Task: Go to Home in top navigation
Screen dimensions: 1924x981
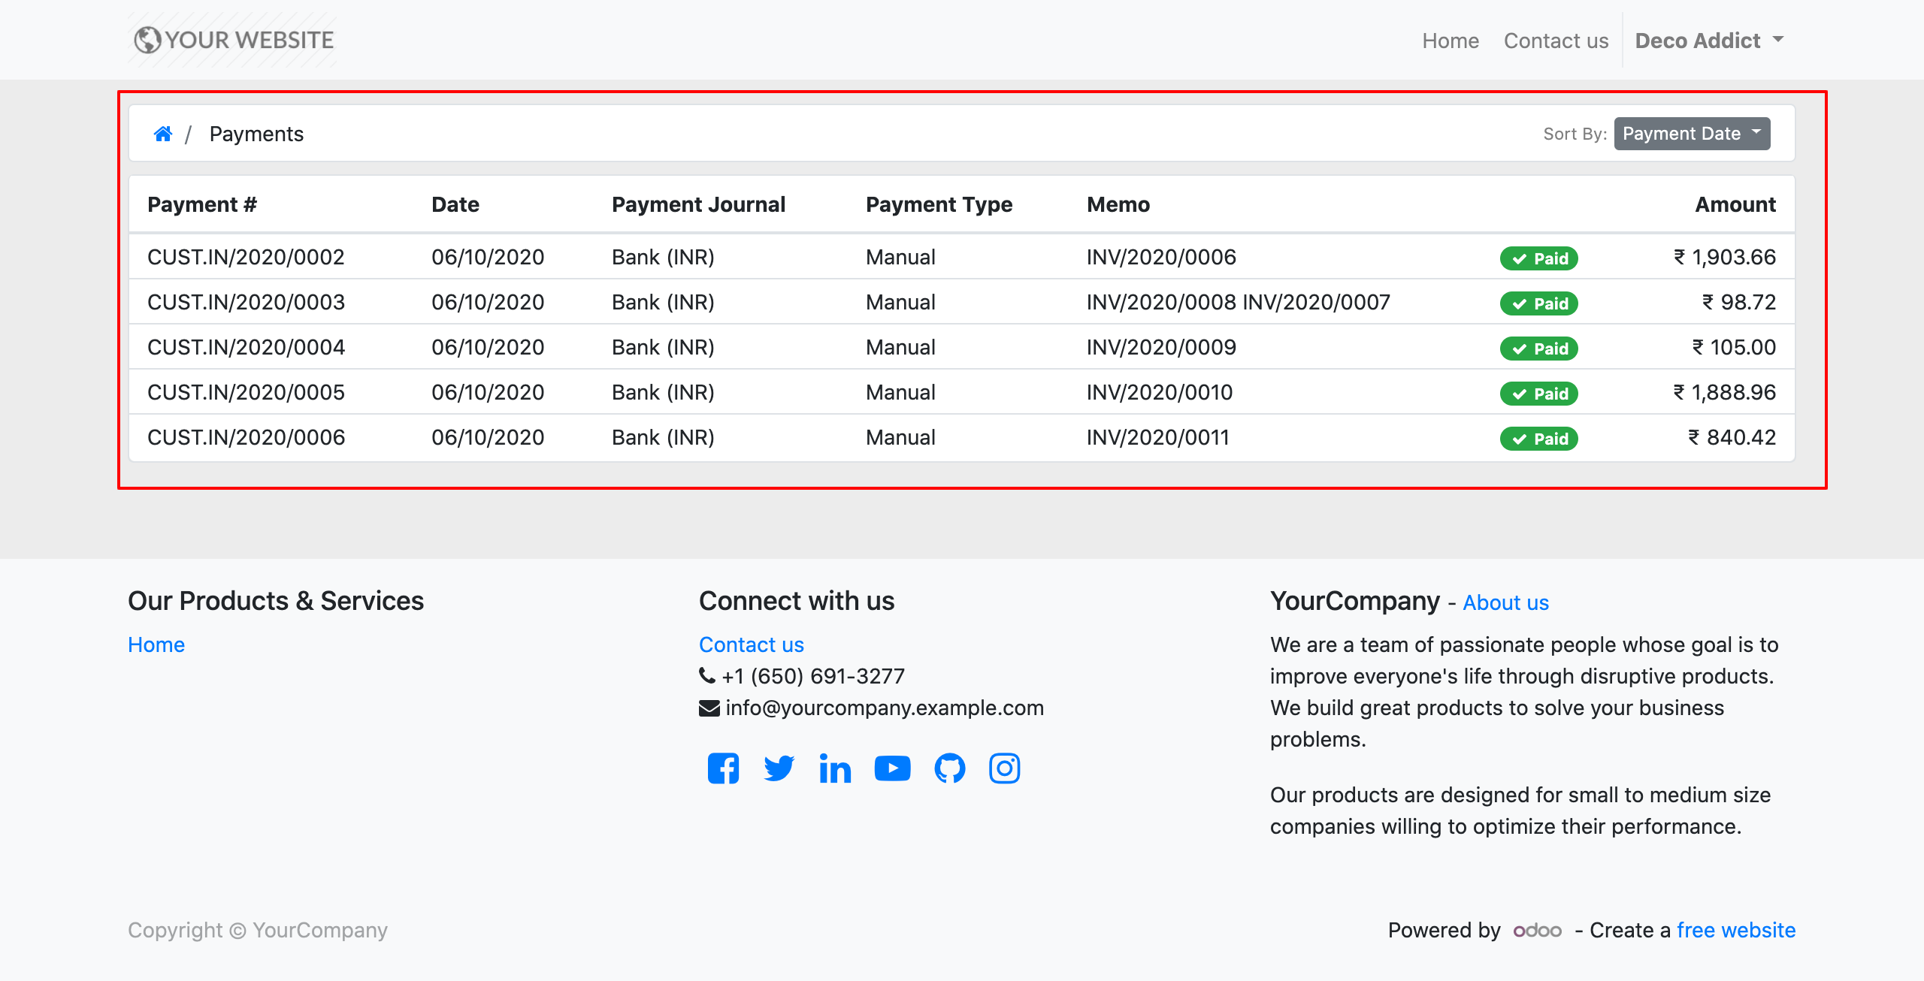Action: click(x=1451, y=41)
